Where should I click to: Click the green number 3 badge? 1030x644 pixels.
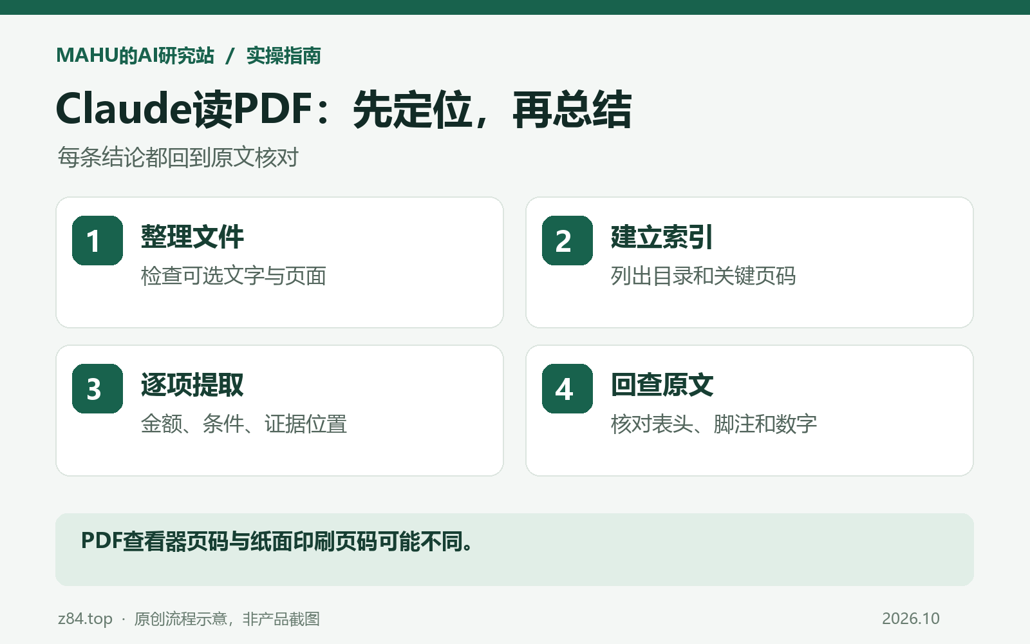pyautogui.click(x=97, y=388)
